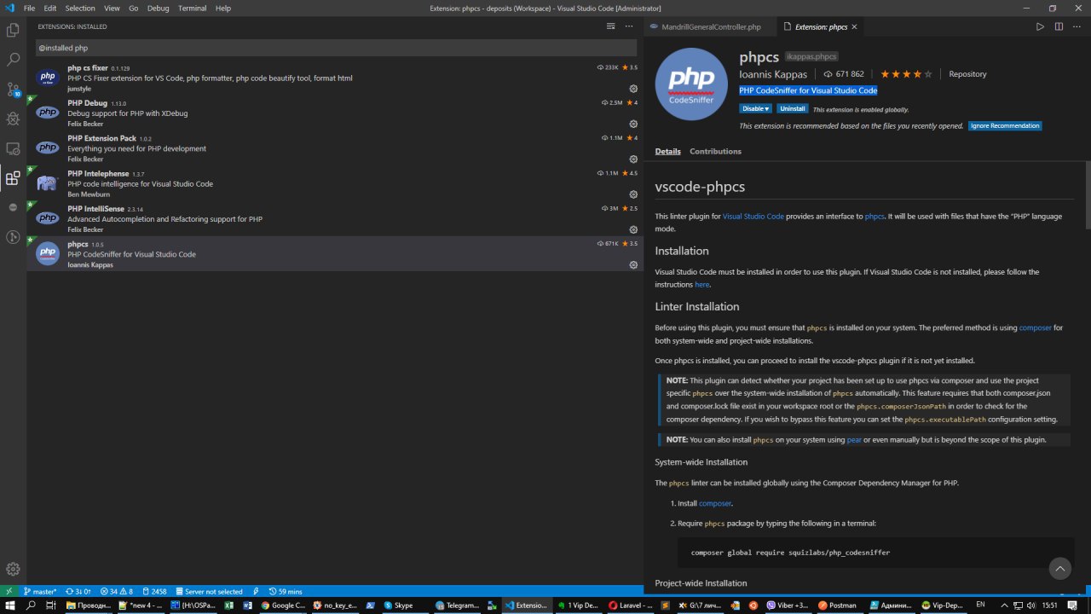Image resolution: width=1091 pixels, height=614 pixels.
Task: Open the Terminal menu
Action: point(192,8)
